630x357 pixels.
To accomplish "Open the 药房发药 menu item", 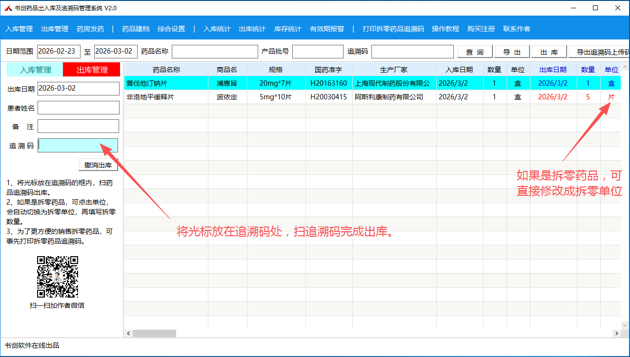I will (x=90, y=29).
